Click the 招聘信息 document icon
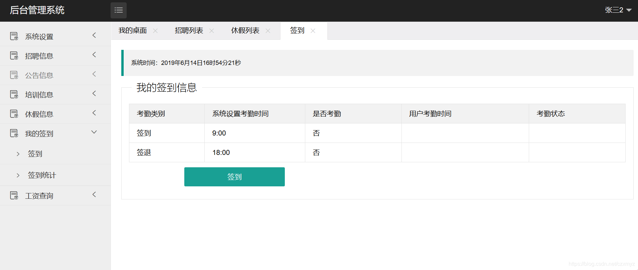The width and height of the screenshot is (638, 270). coord(14,56)
